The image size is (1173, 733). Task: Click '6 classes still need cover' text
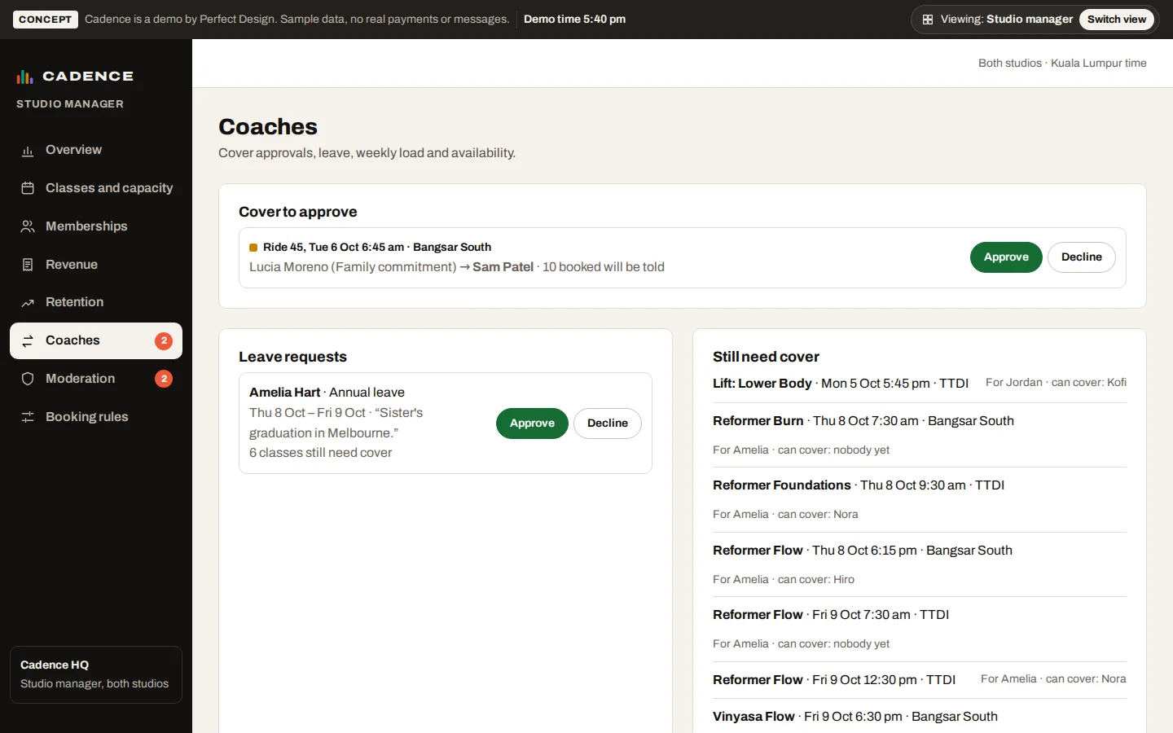coord(320,453)
